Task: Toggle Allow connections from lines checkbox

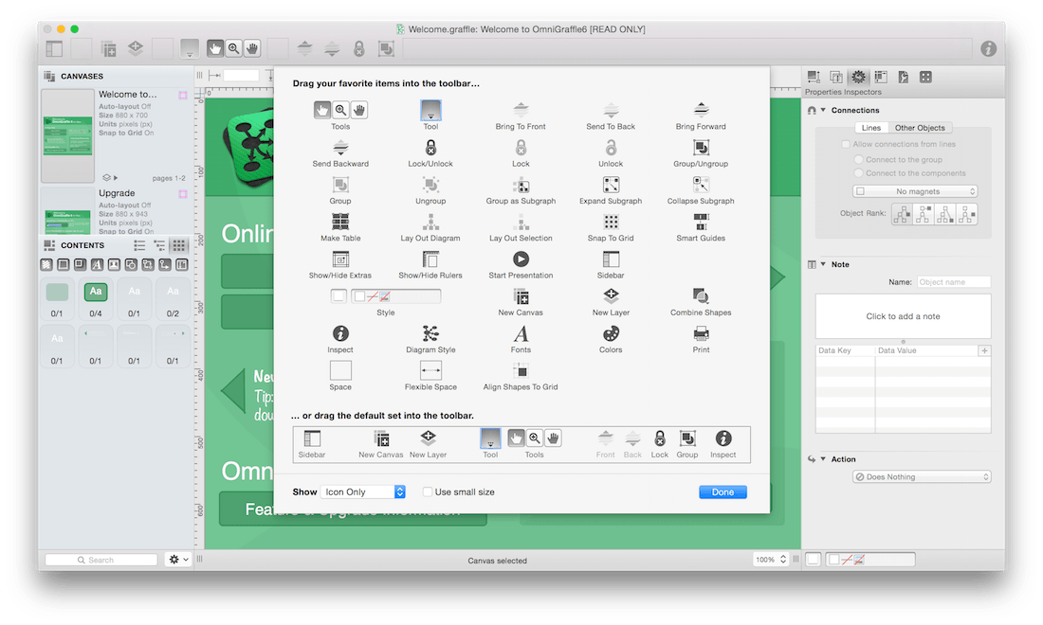Action: pyautogui.click(x=846, y=144)
